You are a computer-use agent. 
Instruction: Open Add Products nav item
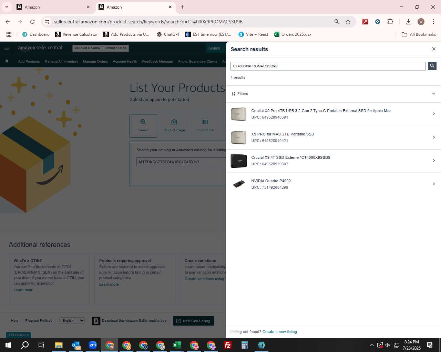pos(29,62)
